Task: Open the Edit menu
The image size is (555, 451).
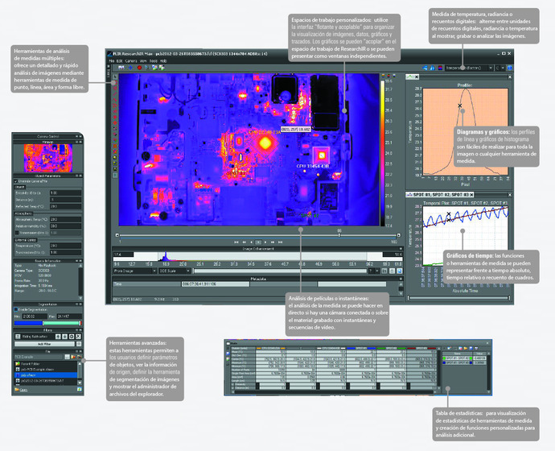Action: [x=119, y=61]
